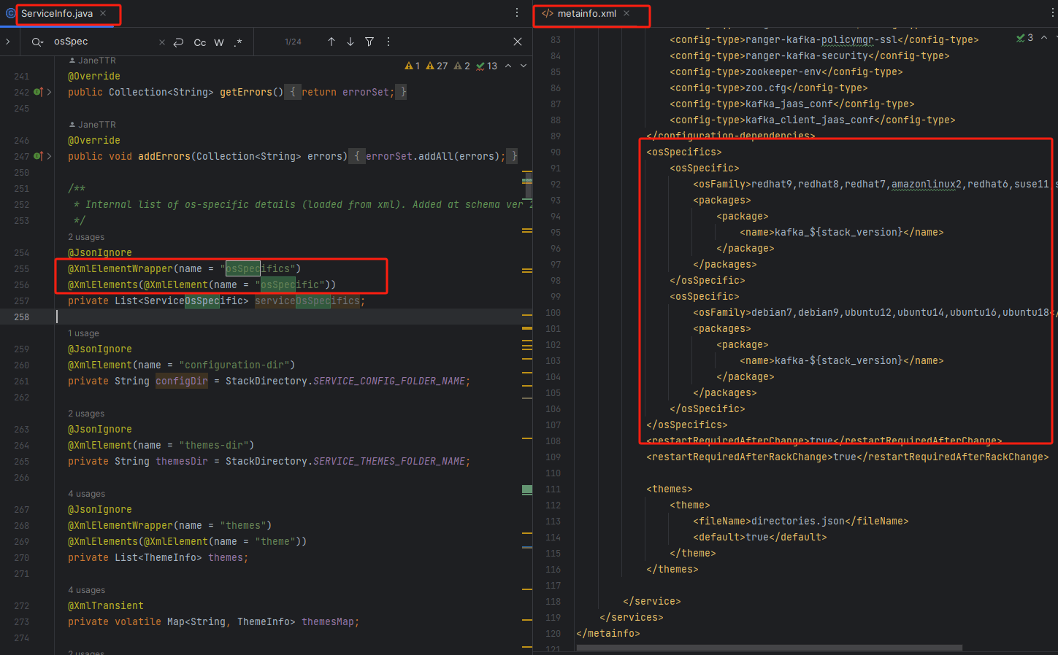Viewport: 1058px width, 655px height.
Task: Switch to metainfo.xml tab
Action: pos(586,13)
